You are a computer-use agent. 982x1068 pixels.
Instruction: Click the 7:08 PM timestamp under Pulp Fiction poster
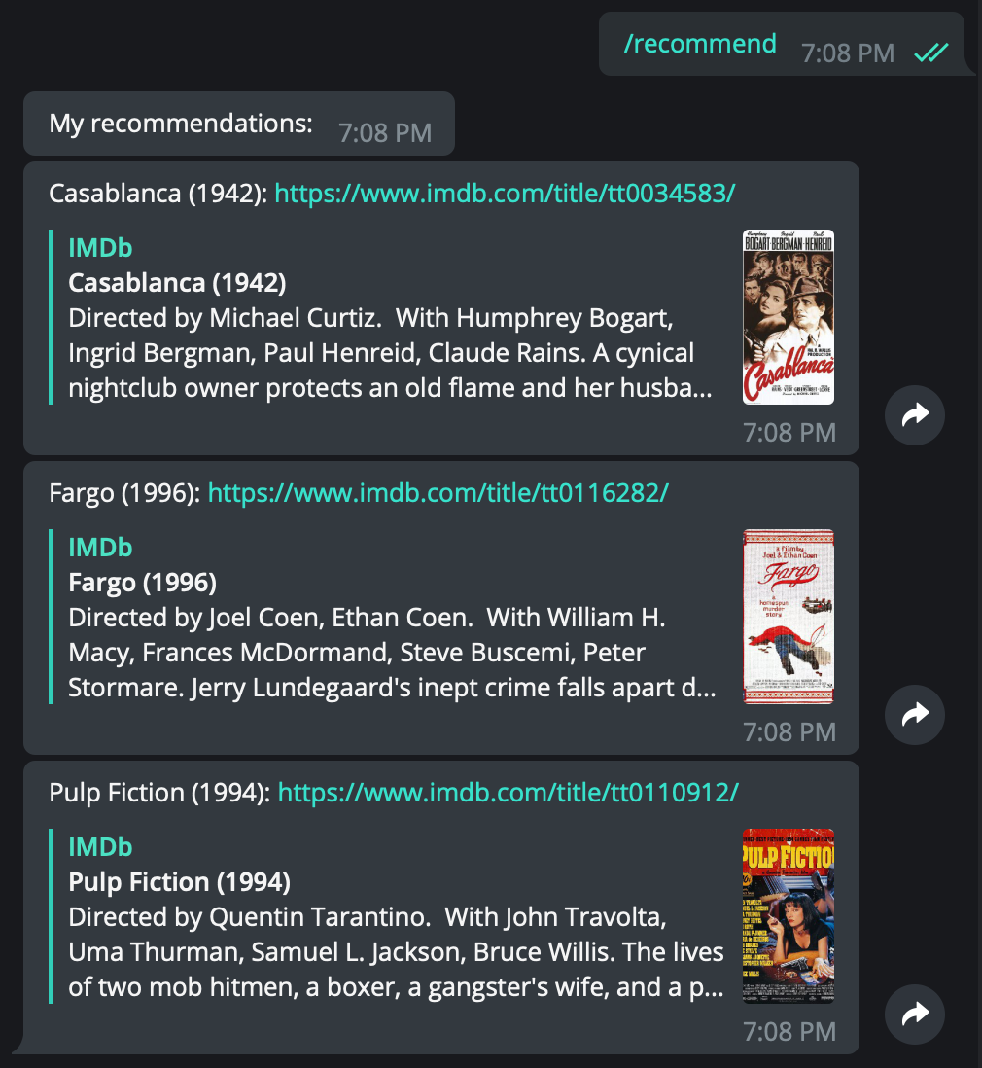click(789, 1032)
